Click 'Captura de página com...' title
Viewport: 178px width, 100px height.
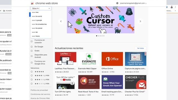135,69
